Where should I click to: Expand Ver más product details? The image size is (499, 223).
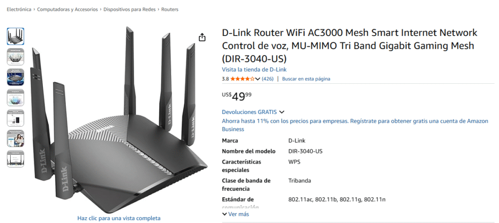[236, 214]
